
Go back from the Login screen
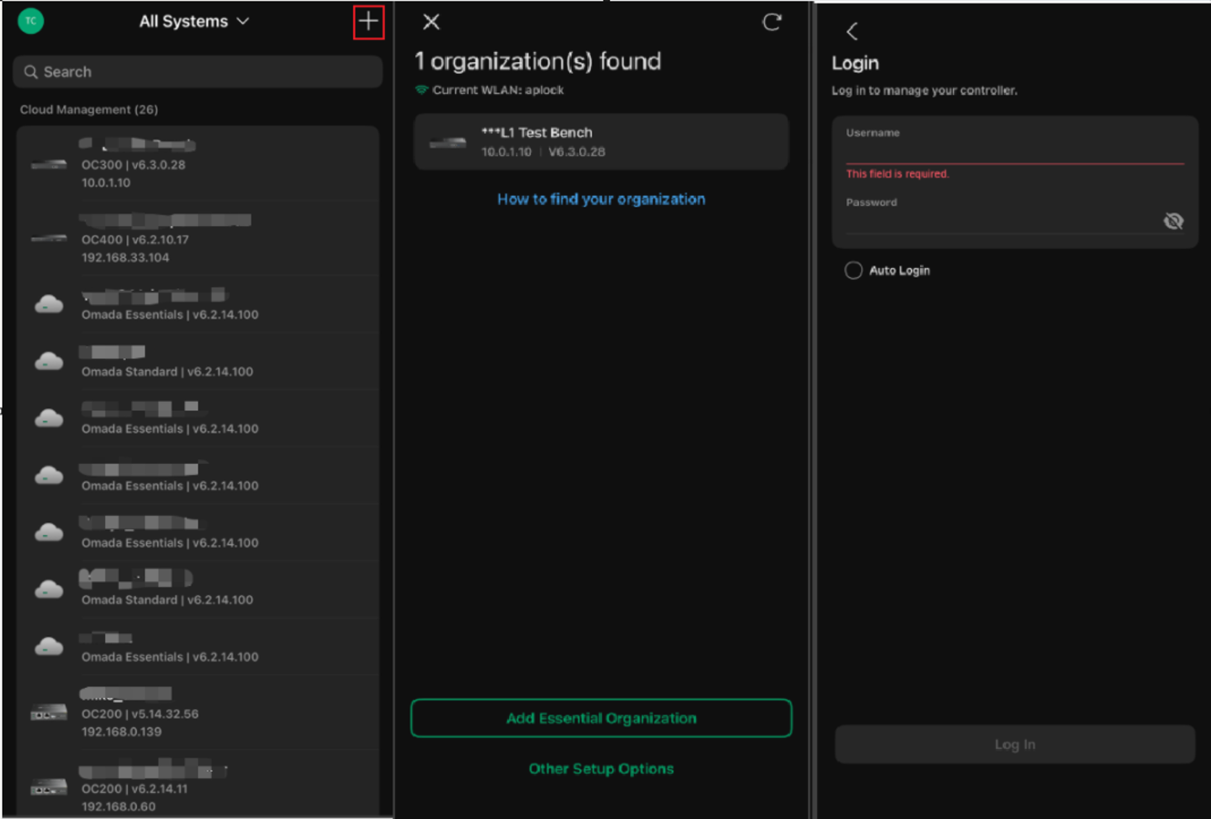(852, 31)
